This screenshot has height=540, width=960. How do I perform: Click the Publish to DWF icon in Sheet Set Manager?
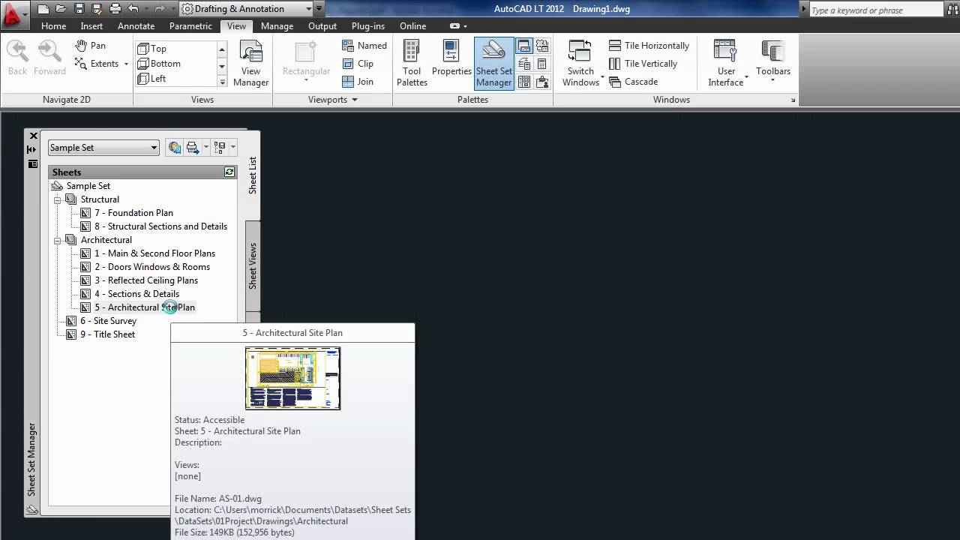point(174,148)
